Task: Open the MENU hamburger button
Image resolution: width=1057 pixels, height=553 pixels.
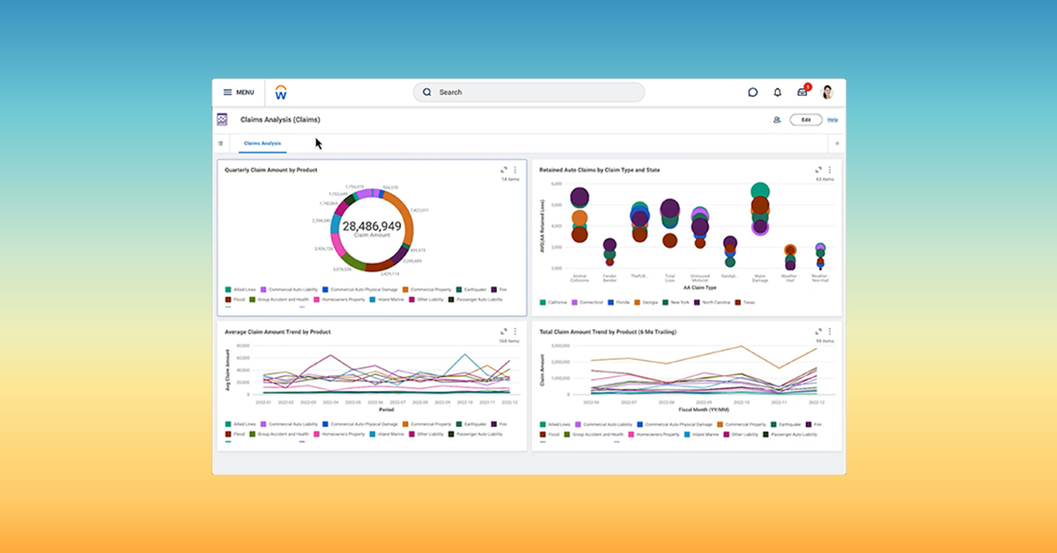Action: 238,92
